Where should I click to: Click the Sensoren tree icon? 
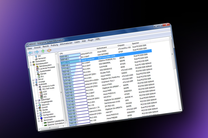(36, 59)
